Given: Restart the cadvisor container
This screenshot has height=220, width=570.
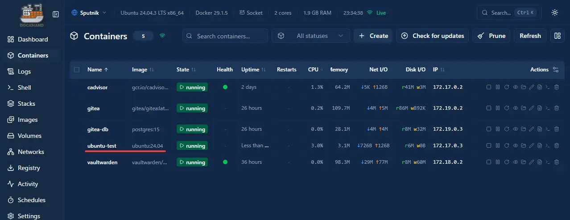Looking at the screenshot, I should [507, 87].
